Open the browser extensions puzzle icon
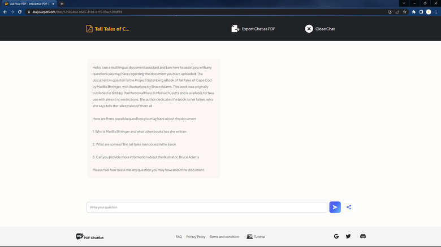This screenshot has width=441, height=247. click(x=414, y=12)
